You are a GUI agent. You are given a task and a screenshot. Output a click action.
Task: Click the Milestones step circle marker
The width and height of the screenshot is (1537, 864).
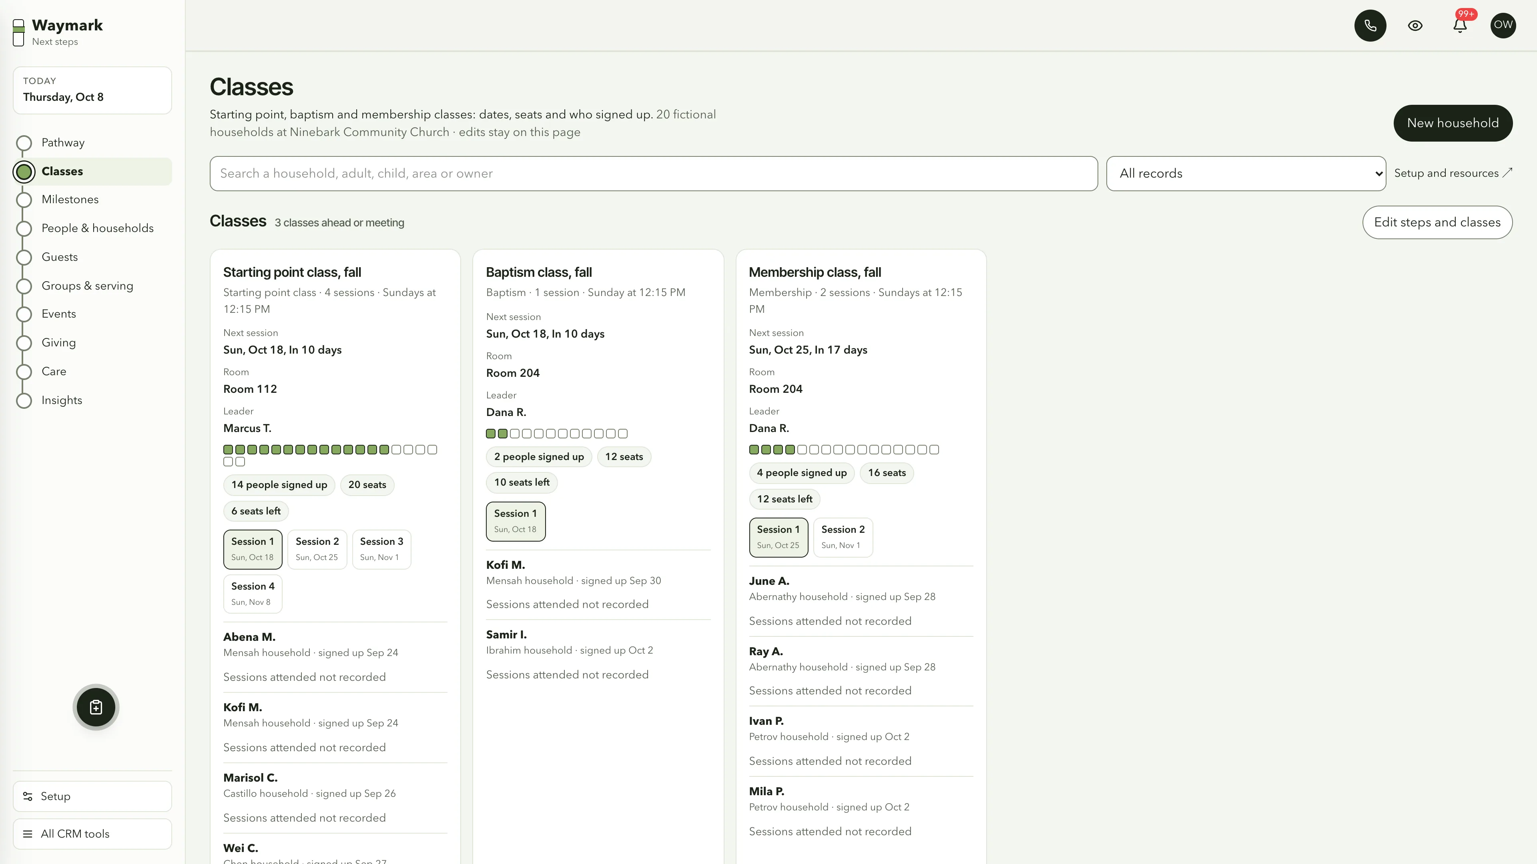click(x=24, y=200)
